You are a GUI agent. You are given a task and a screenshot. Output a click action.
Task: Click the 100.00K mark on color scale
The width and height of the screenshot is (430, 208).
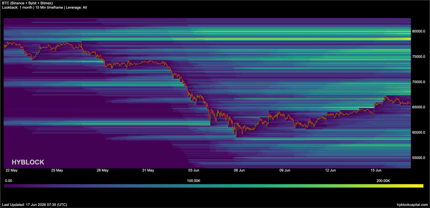tap(193, 181)
